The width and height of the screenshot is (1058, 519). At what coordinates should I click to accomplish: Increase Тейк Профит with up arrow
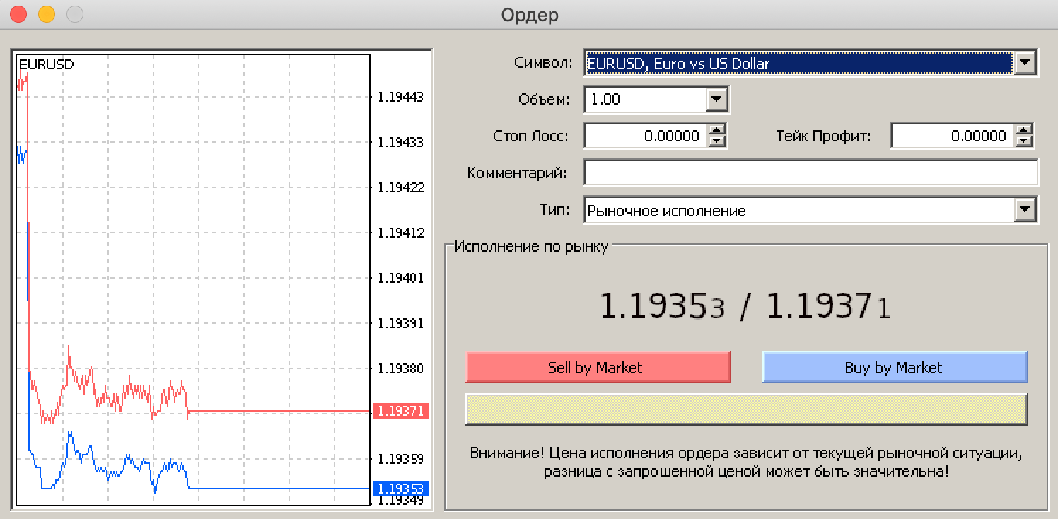tap(1023, 130)
